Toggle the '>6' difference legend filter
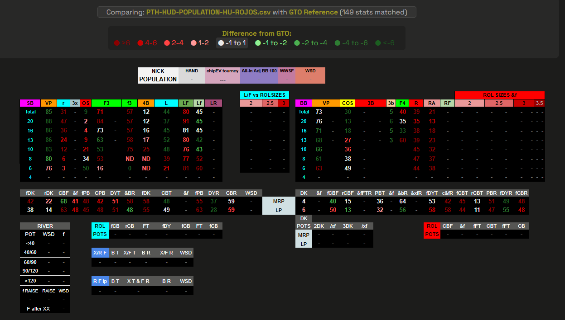This screenshot has height=320, width=565. click(122, 43)
